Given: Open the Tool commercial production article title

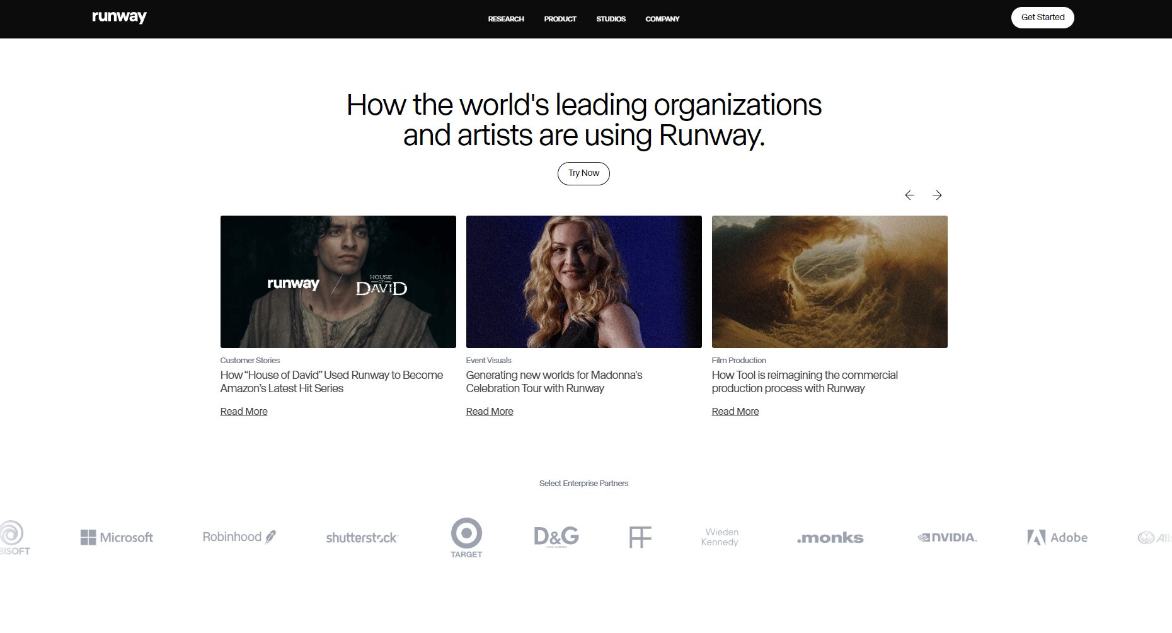Looking at the screenshot, I should 805,381.
